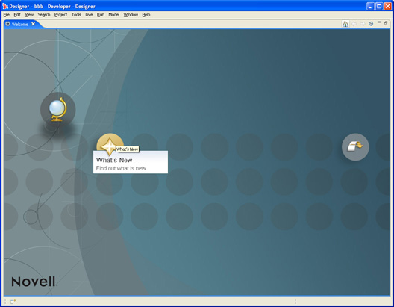The image size is (394, 307).
Task: Open the Tools menu
Action: tap(76, 15)
